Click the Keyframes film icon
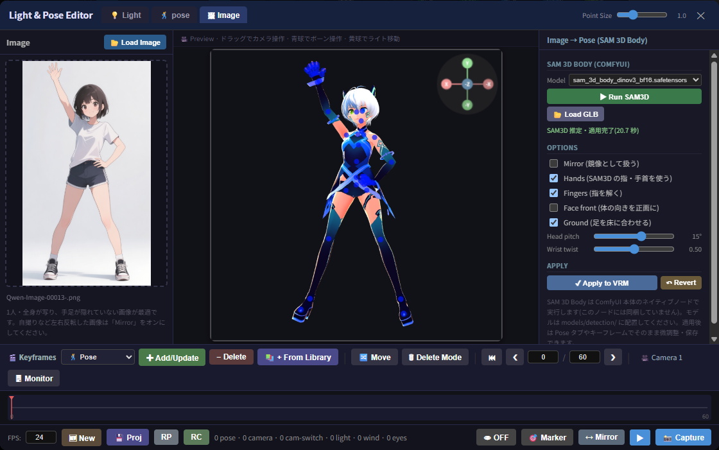The height and width of the screenshot is (450, 719). click(x=12, y=358)
